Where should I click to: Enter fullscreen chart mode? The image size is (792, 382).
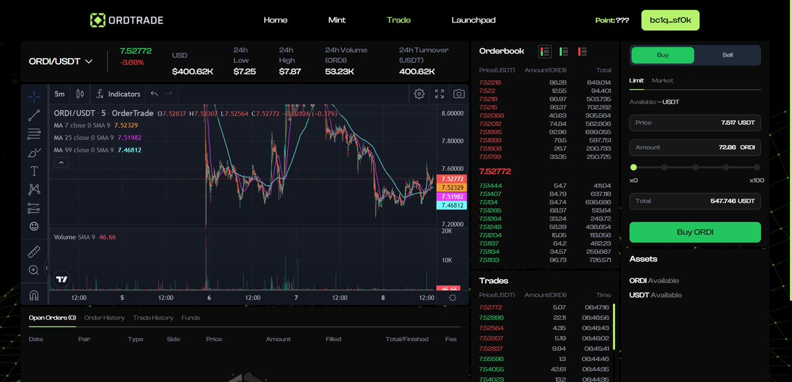[x=440, y=94]
